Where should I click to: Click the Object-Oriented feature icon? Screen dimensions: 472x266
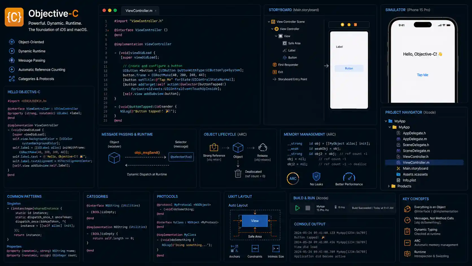point(12,42)
